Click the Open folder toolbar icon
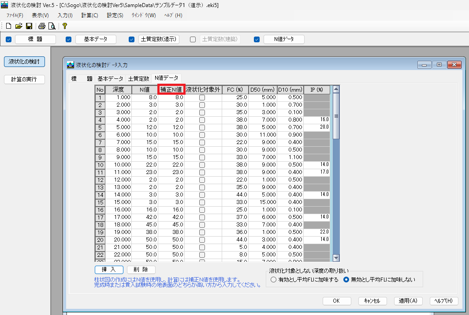 click(19, 26)
